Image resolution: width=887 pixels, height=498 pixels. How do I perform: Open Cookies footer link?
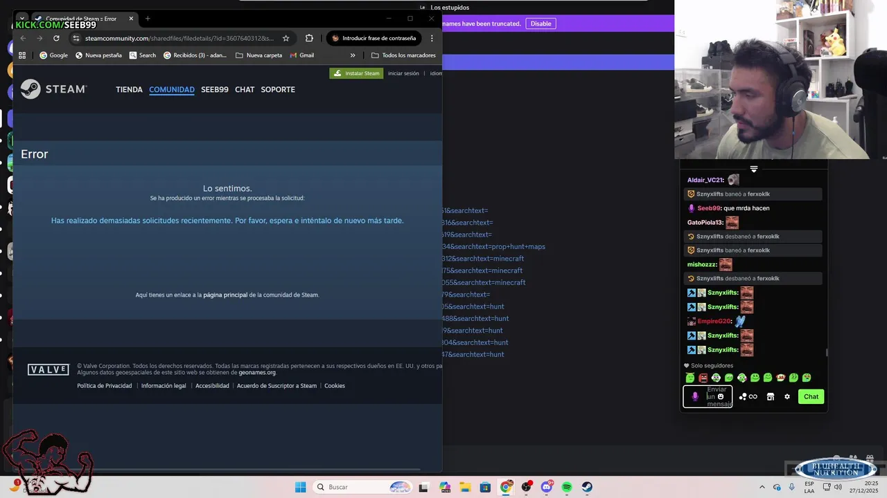pyautogui.click(x=335, y=386)
